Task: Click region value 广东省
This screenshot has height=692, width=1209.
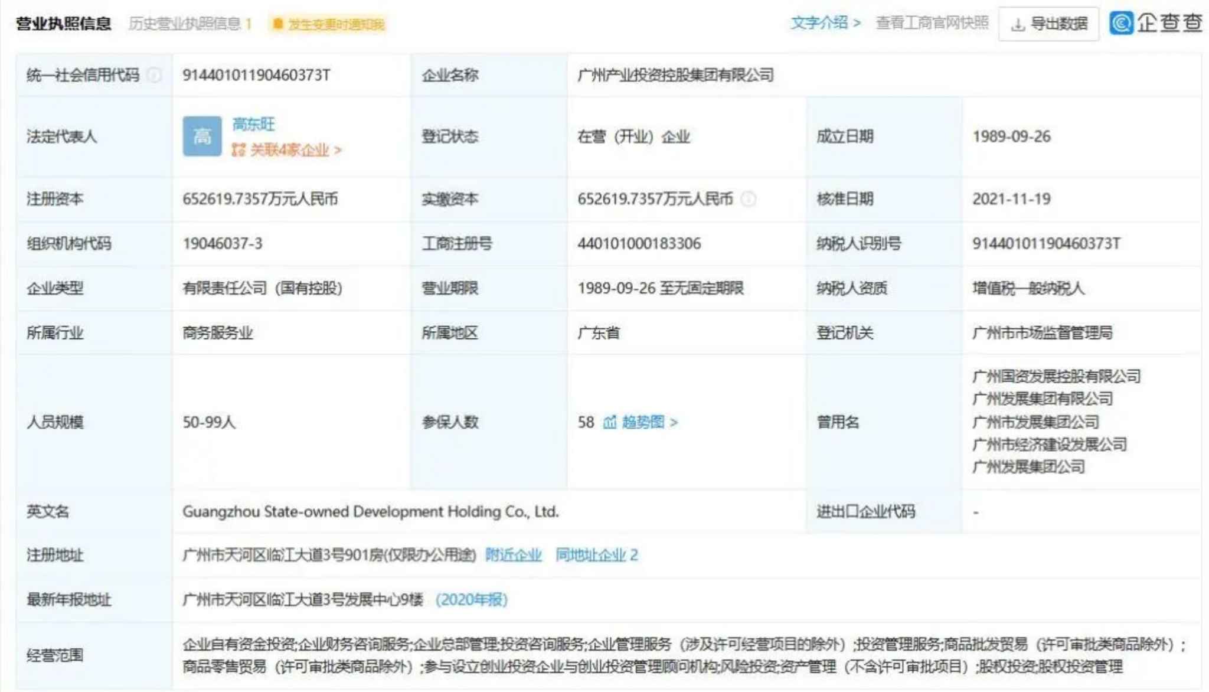Action: tap(599, 333)
